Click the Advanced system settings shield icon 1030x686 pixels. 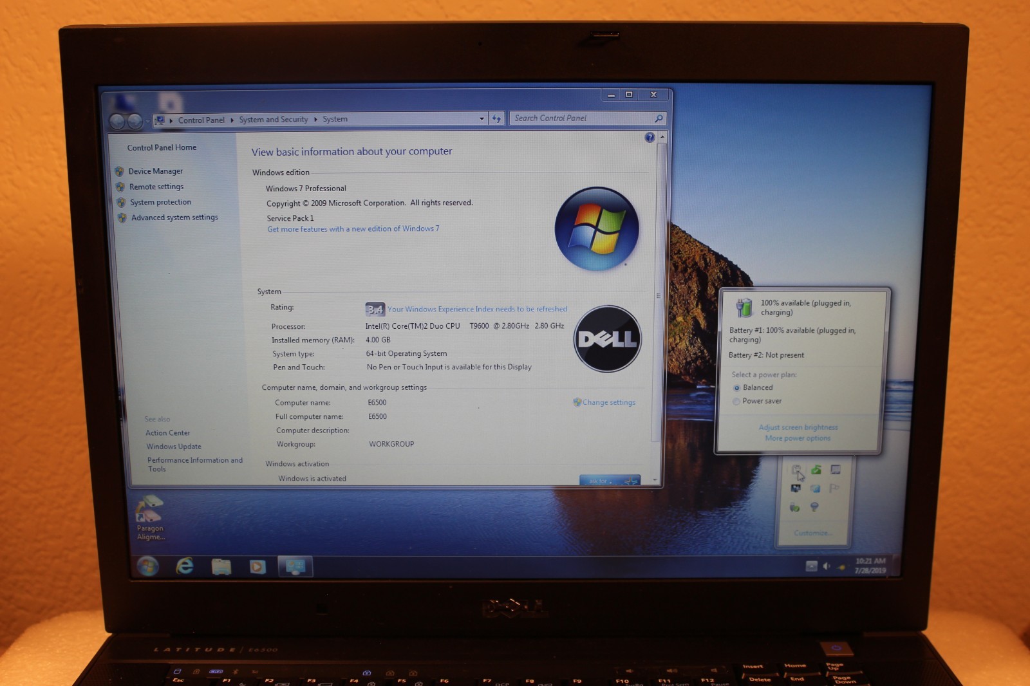122,218
